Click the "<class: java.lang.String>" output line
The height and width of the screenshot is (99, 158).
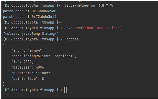tap(31, 34)
